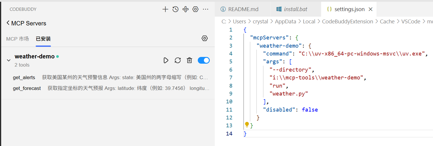
Task: Close the settings.json tab
Action: (370, 9)
